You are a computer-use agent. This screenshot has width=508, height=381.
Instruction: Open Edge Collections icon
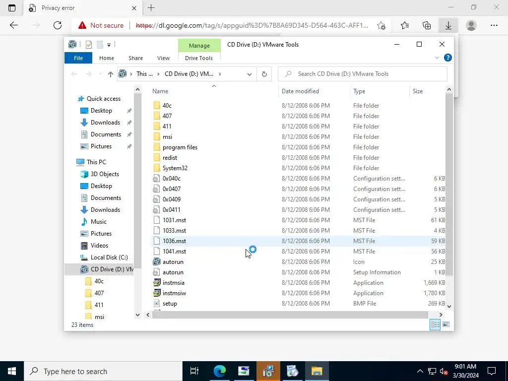[x=426, y=25]
